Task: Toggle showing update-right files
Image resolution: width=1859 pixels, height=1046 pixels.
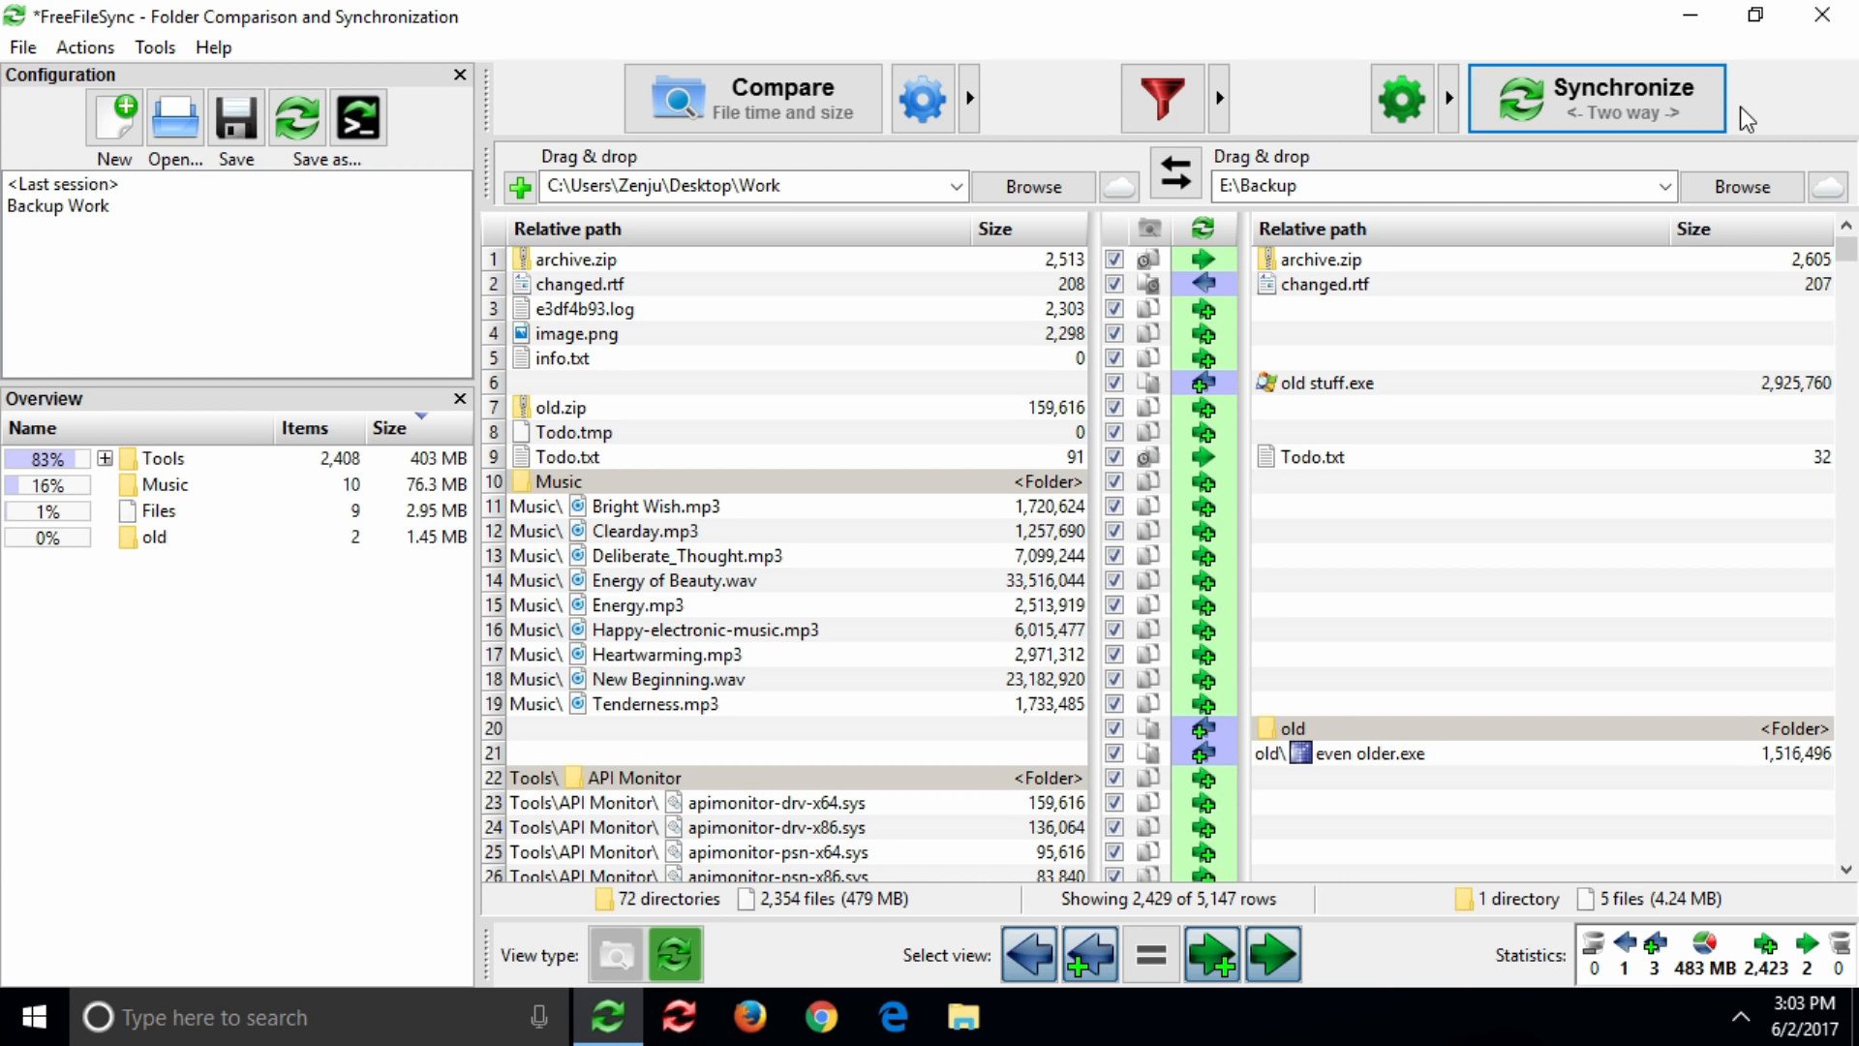Action: pos(1273,955)
